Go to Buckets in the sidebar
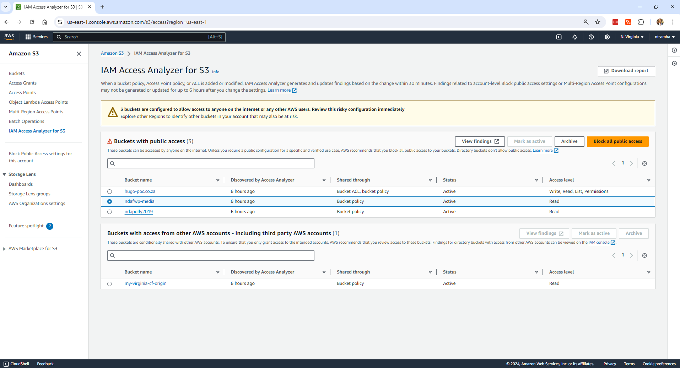The image size is (680, 368). [x=17, y=74]
